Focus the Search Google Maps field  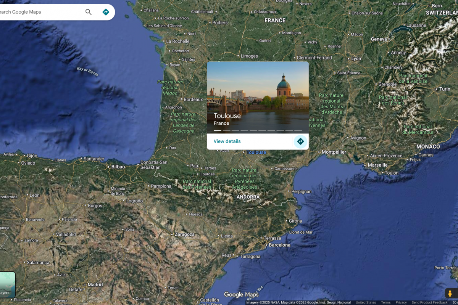(38, 12)
